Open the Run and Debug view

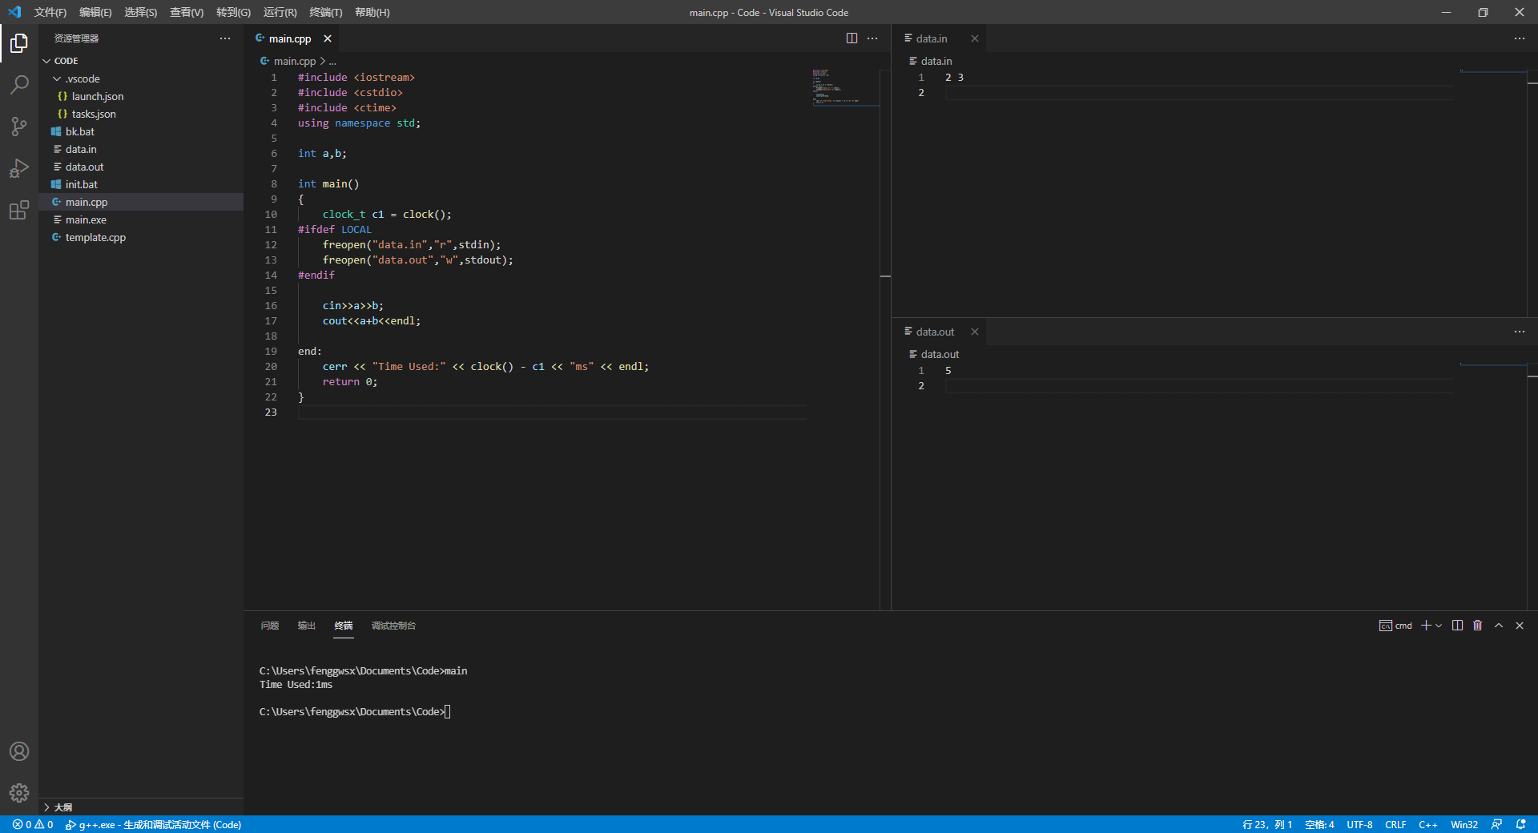[19, 168]
